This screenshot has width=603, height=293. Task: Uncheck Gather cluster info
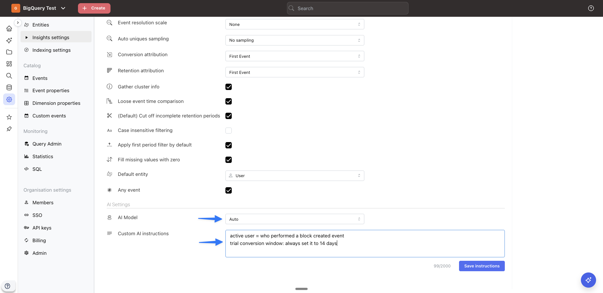(x=229, y=87)
